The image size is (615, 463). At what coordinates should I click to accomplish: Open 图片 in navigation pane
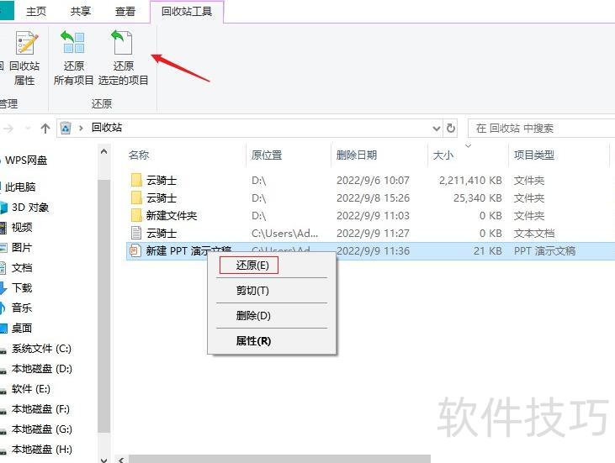click(x=22, y=248)
